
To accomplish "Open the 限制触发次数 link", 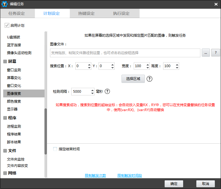I will tap(95, 175).
